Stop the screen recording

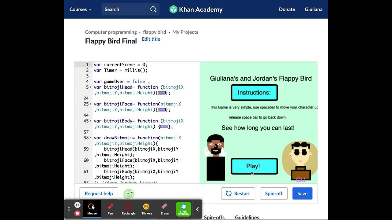point(77,213)
